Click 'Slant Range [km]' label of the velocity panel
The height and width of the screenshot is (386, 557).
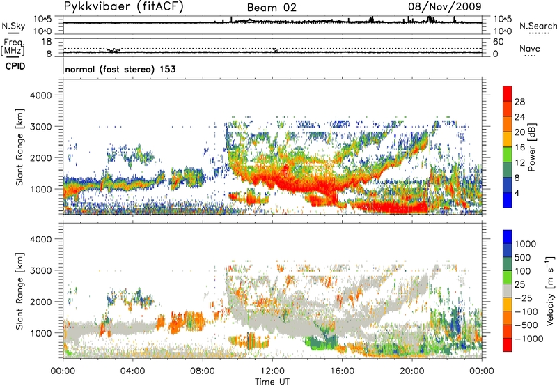(19, 291)
